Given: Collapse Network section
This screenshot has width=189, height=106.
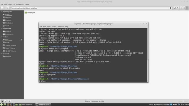Looking at the screenshot, I should (x=1, y=54).
